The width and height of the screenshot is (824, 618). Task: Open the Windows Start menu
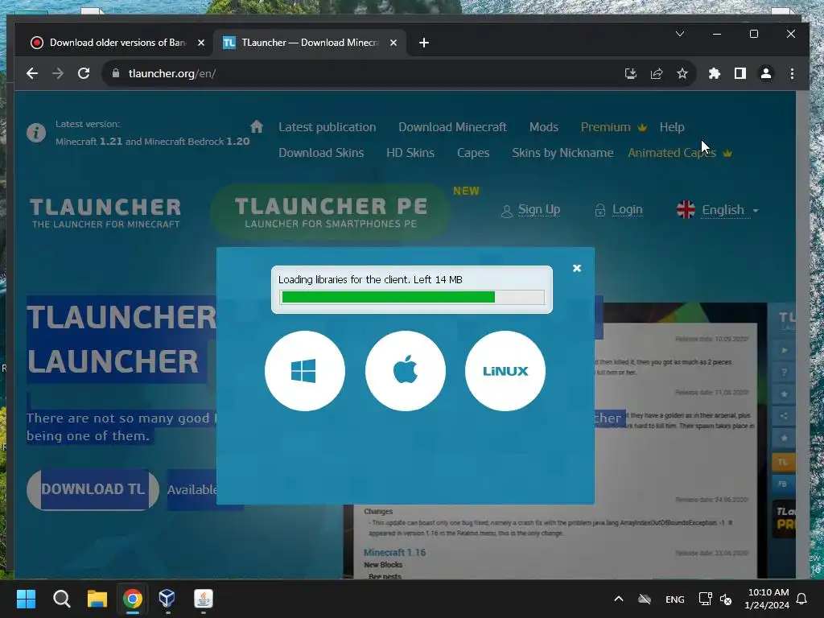(26, 599)
